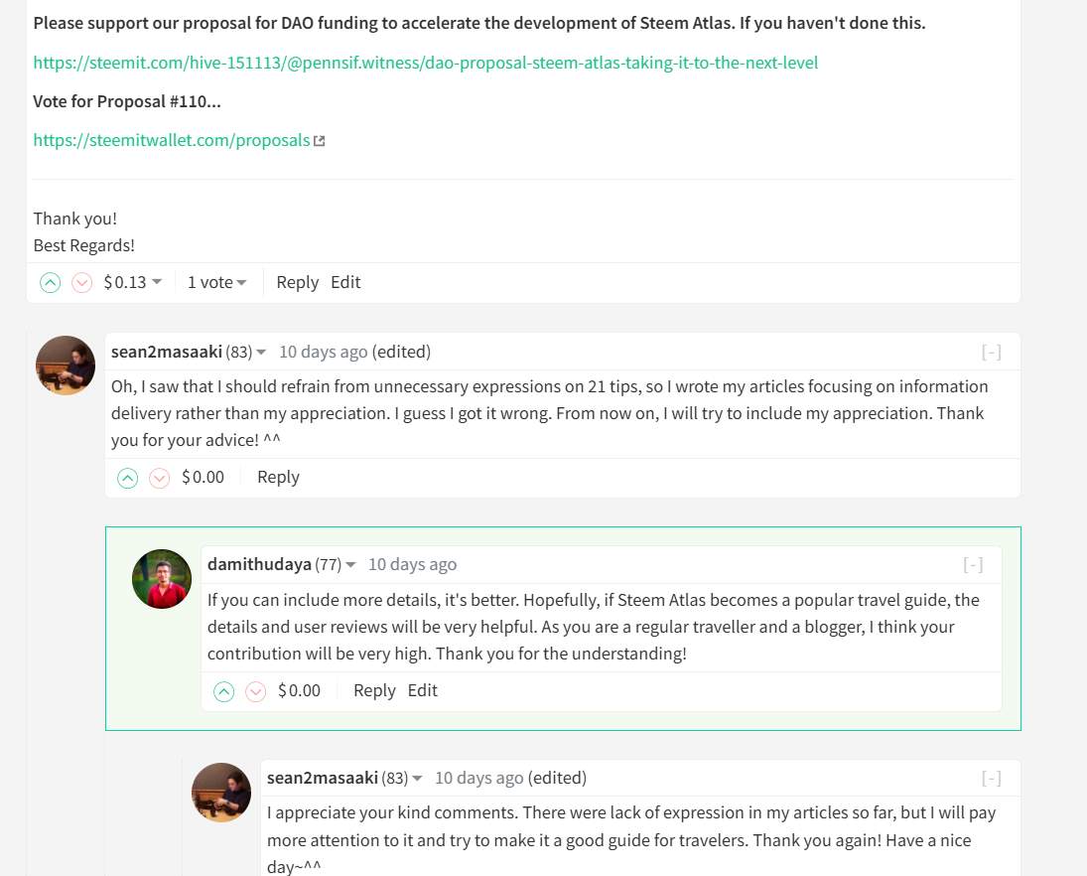Downvote sean2masaaki's comment about 21 tips
Screen dimensions: 1087x876
pyautogui.click(x=160, y=478)
